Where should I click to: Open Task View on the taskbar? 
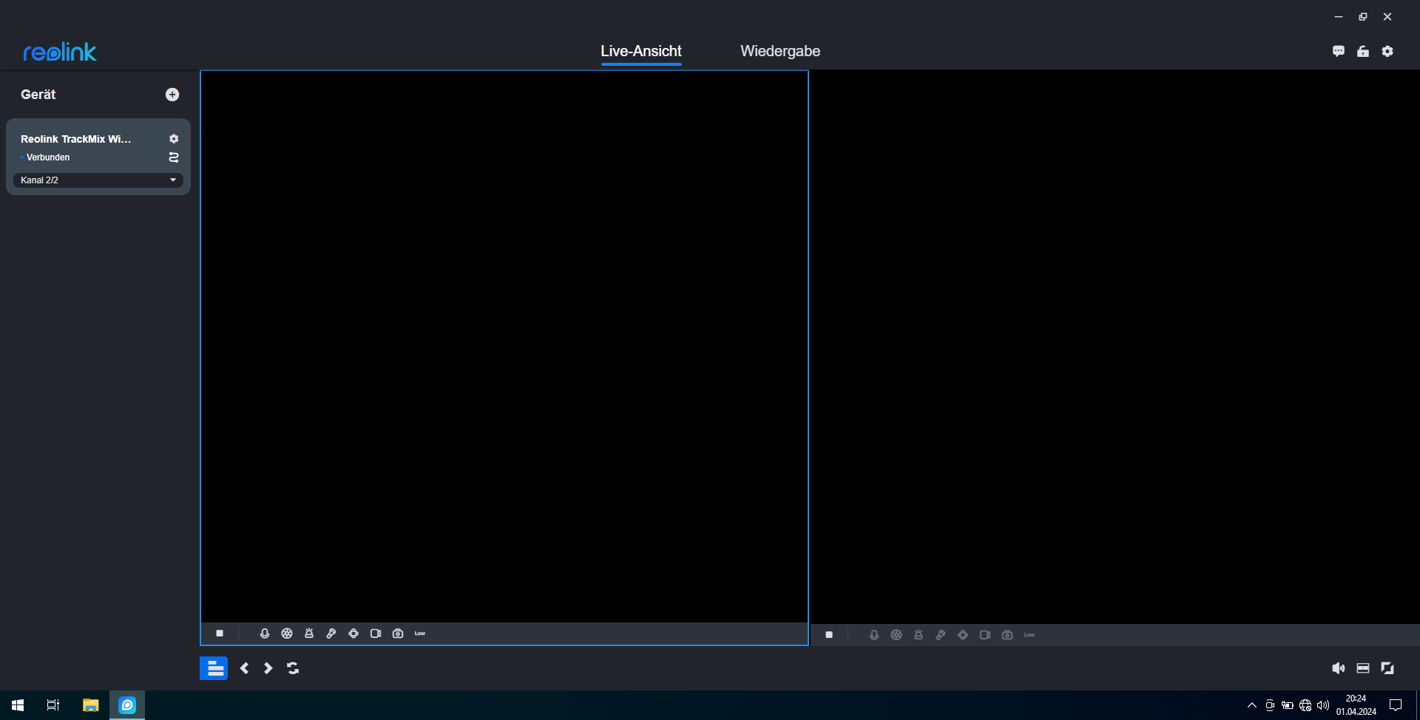(53, 705)
